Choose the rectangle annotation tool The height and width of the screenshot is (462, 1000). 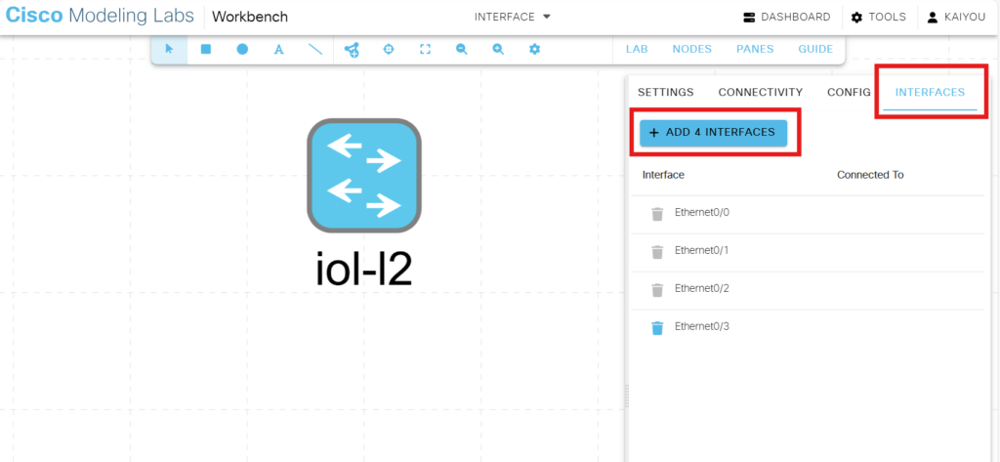[x=206, y=49]
